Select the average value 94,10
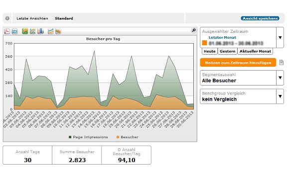The width and height of the screenshot is (289, 179). click(x=127, y=160)
